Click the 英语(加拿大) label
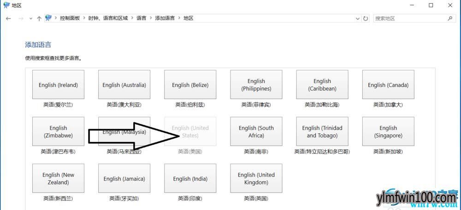Image resolution: width=461 pixels, height=210 pixels. coord(388,105)
